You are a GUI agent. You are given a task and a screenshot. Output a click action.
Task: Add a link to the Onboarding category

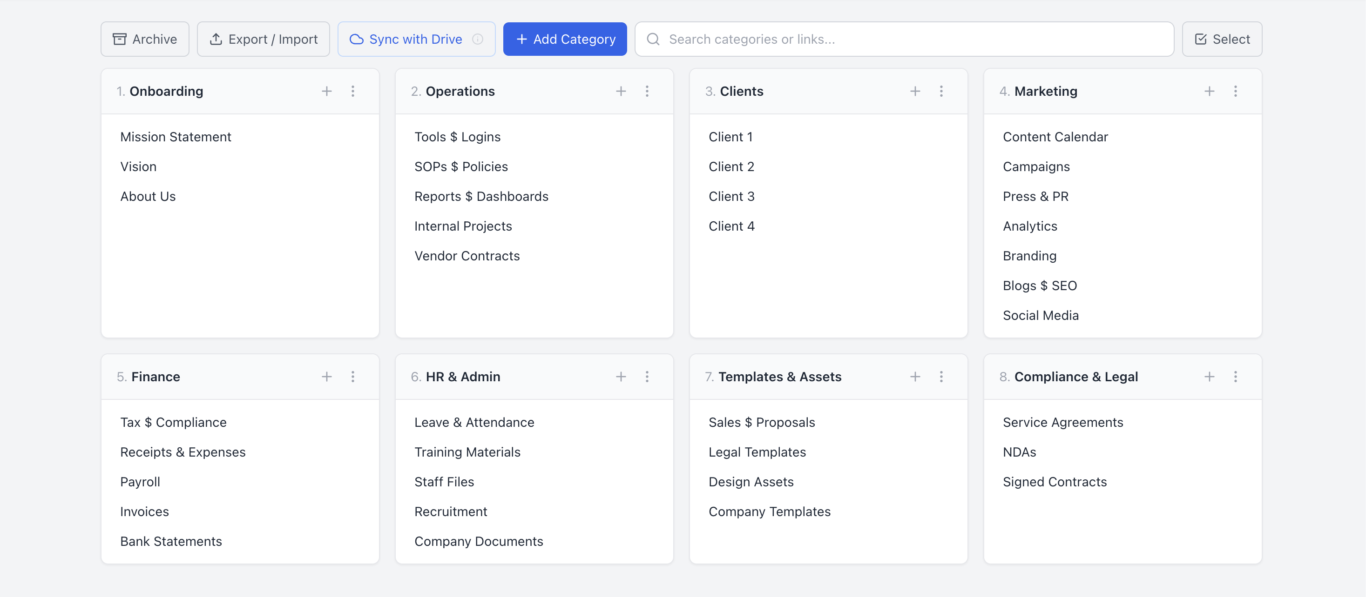[327, 91]
